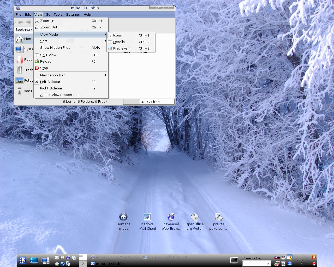The image size is (334, 267).
Task: Click the miha - D3lphin title bar
Action: click(85, 8)
